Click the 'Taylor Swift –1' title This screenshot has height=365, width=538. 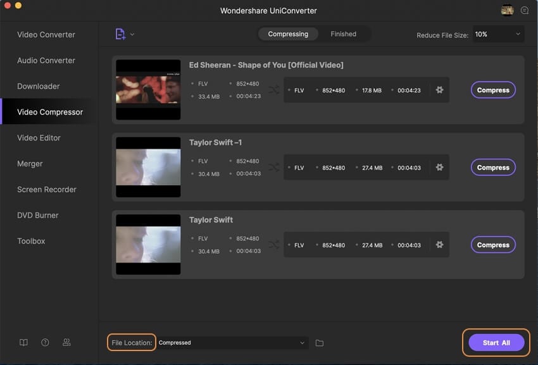coord(215,142)
